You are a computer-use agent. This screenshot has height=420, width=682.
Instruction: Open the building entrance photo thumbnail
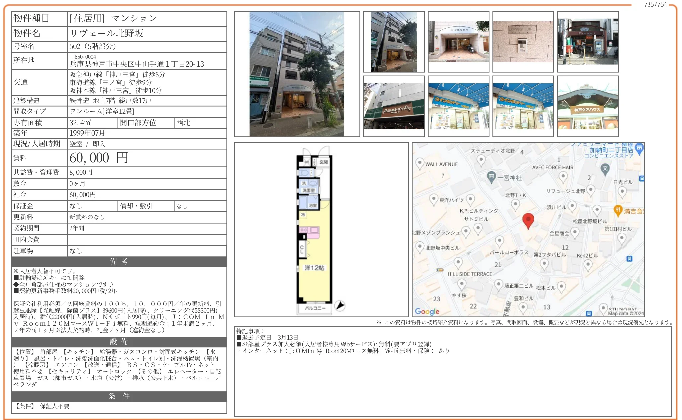click(458, 42)
